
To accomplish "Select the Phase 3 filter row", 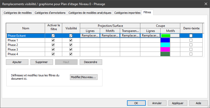I will 25,50.
